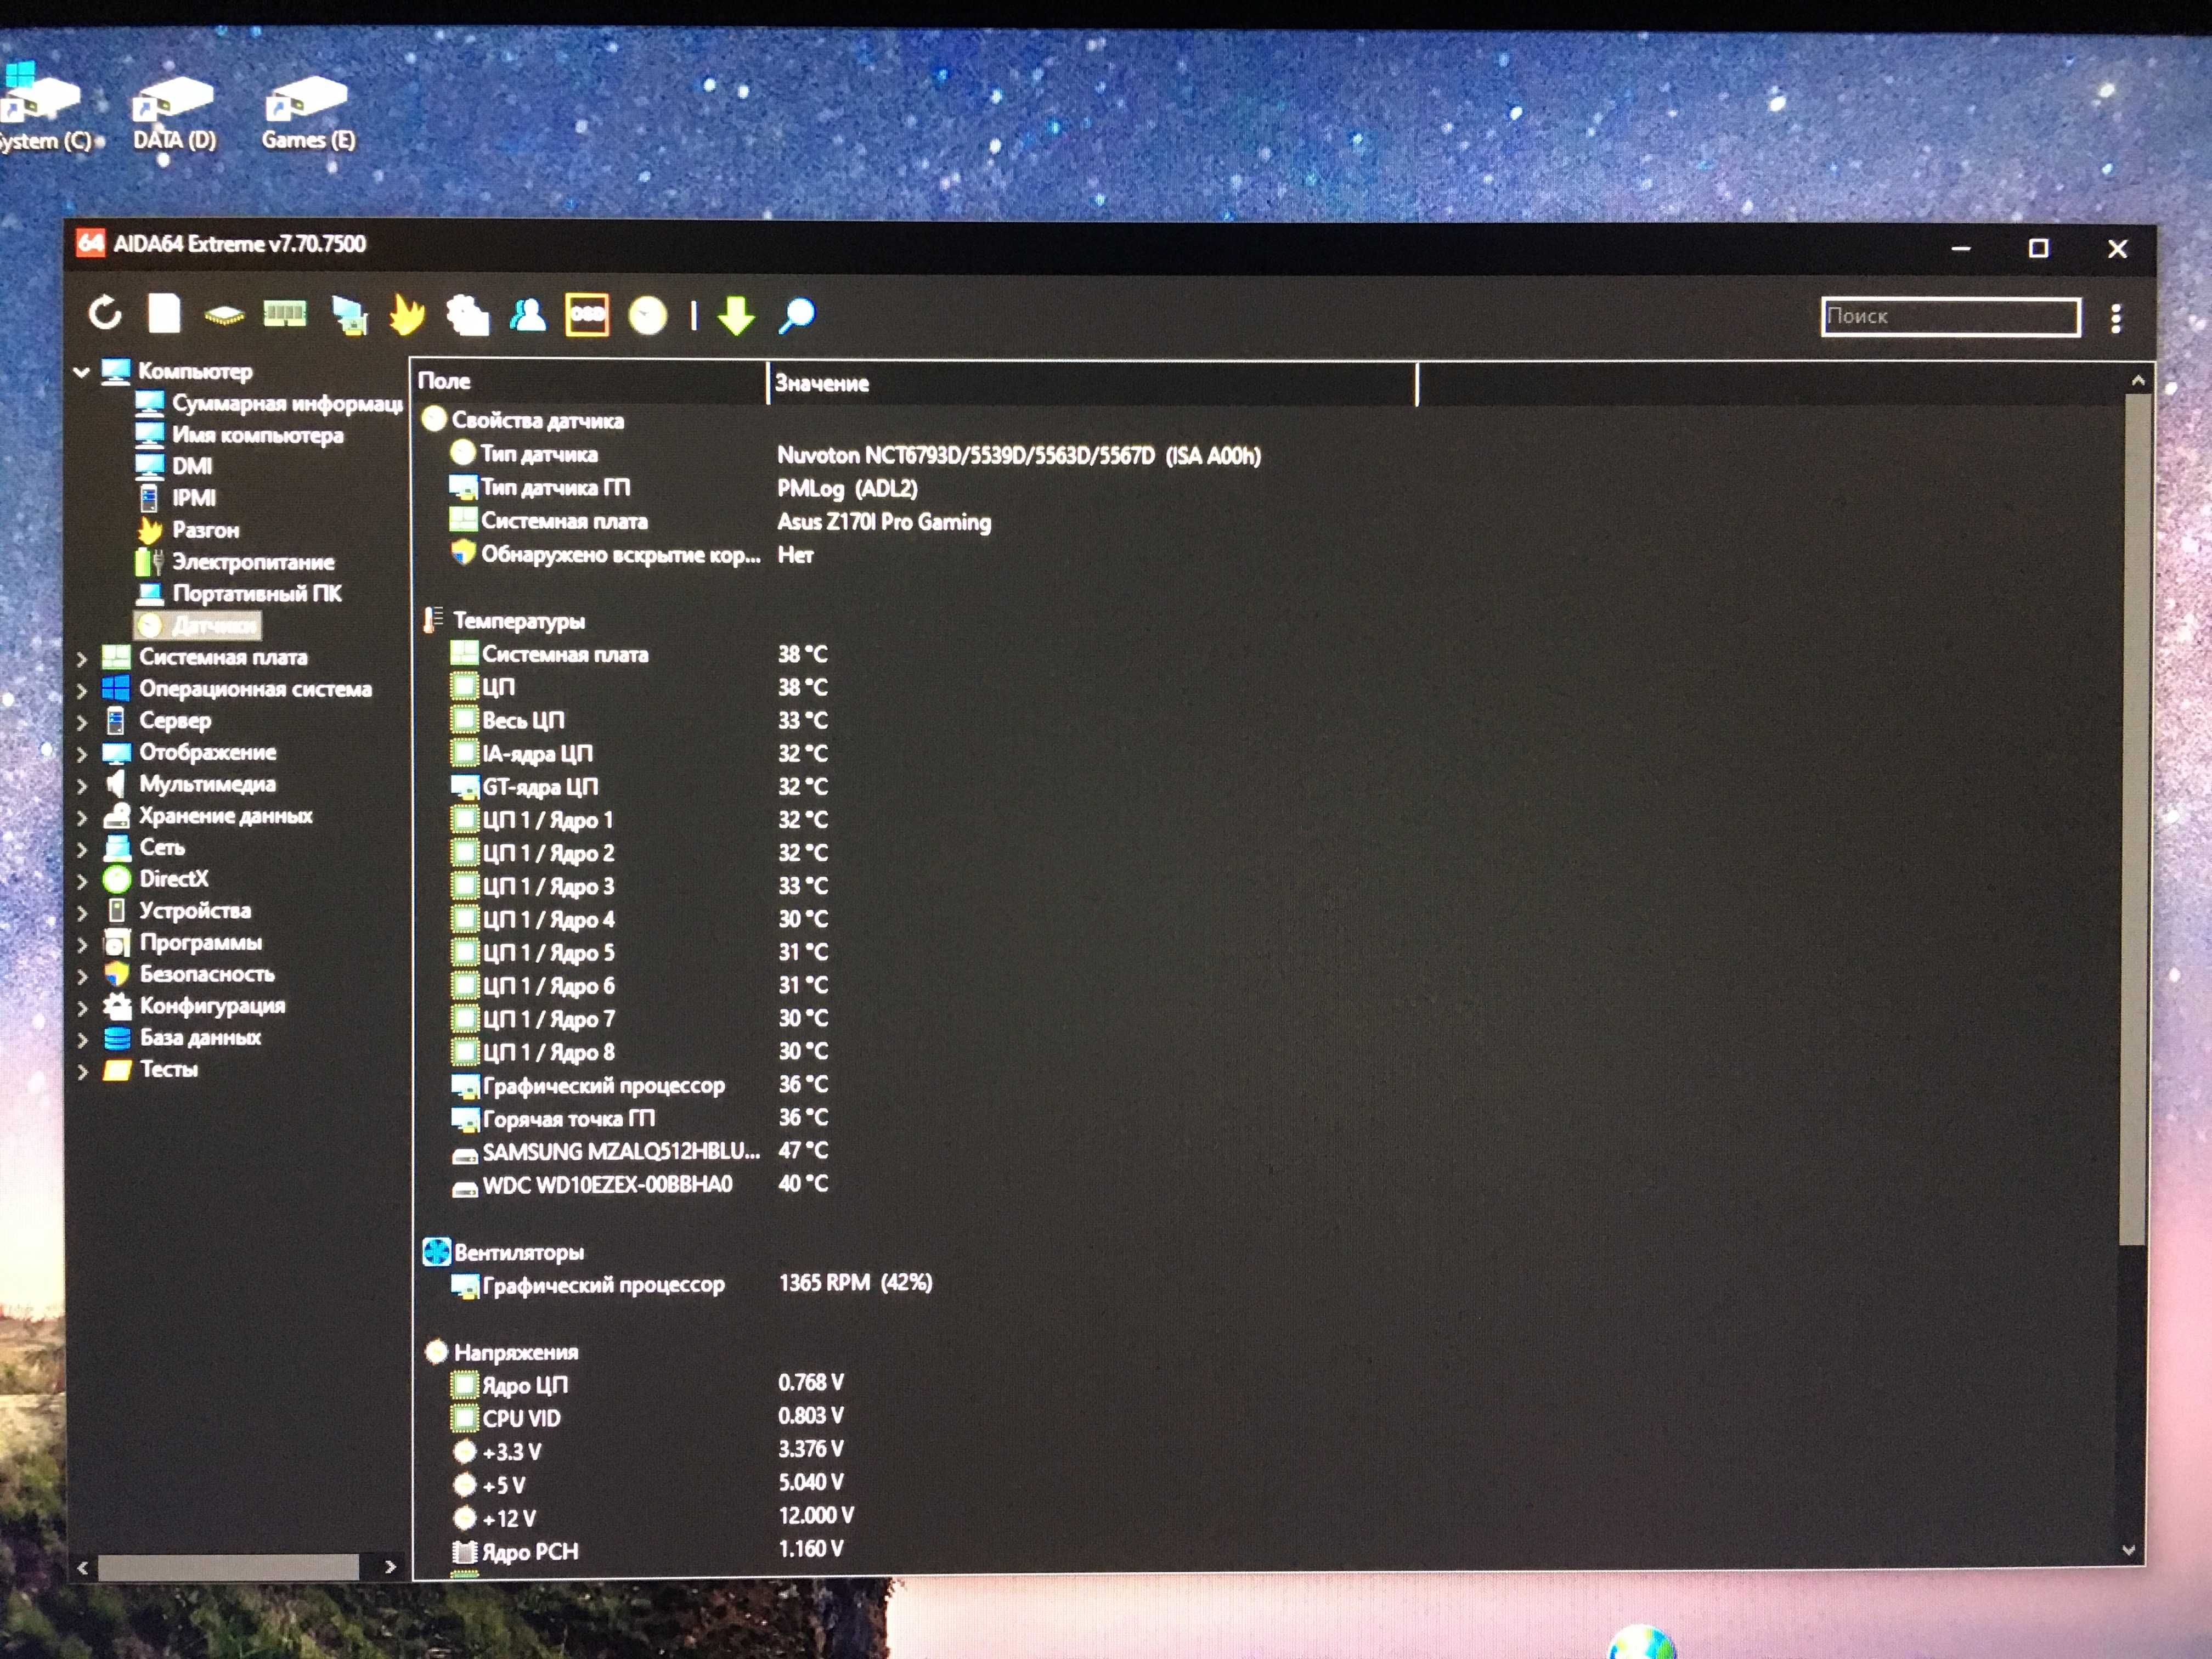Screen dimensions: 2212x1659
Task: Click the clock sensor toolbar icon
Action: [648, 316]
